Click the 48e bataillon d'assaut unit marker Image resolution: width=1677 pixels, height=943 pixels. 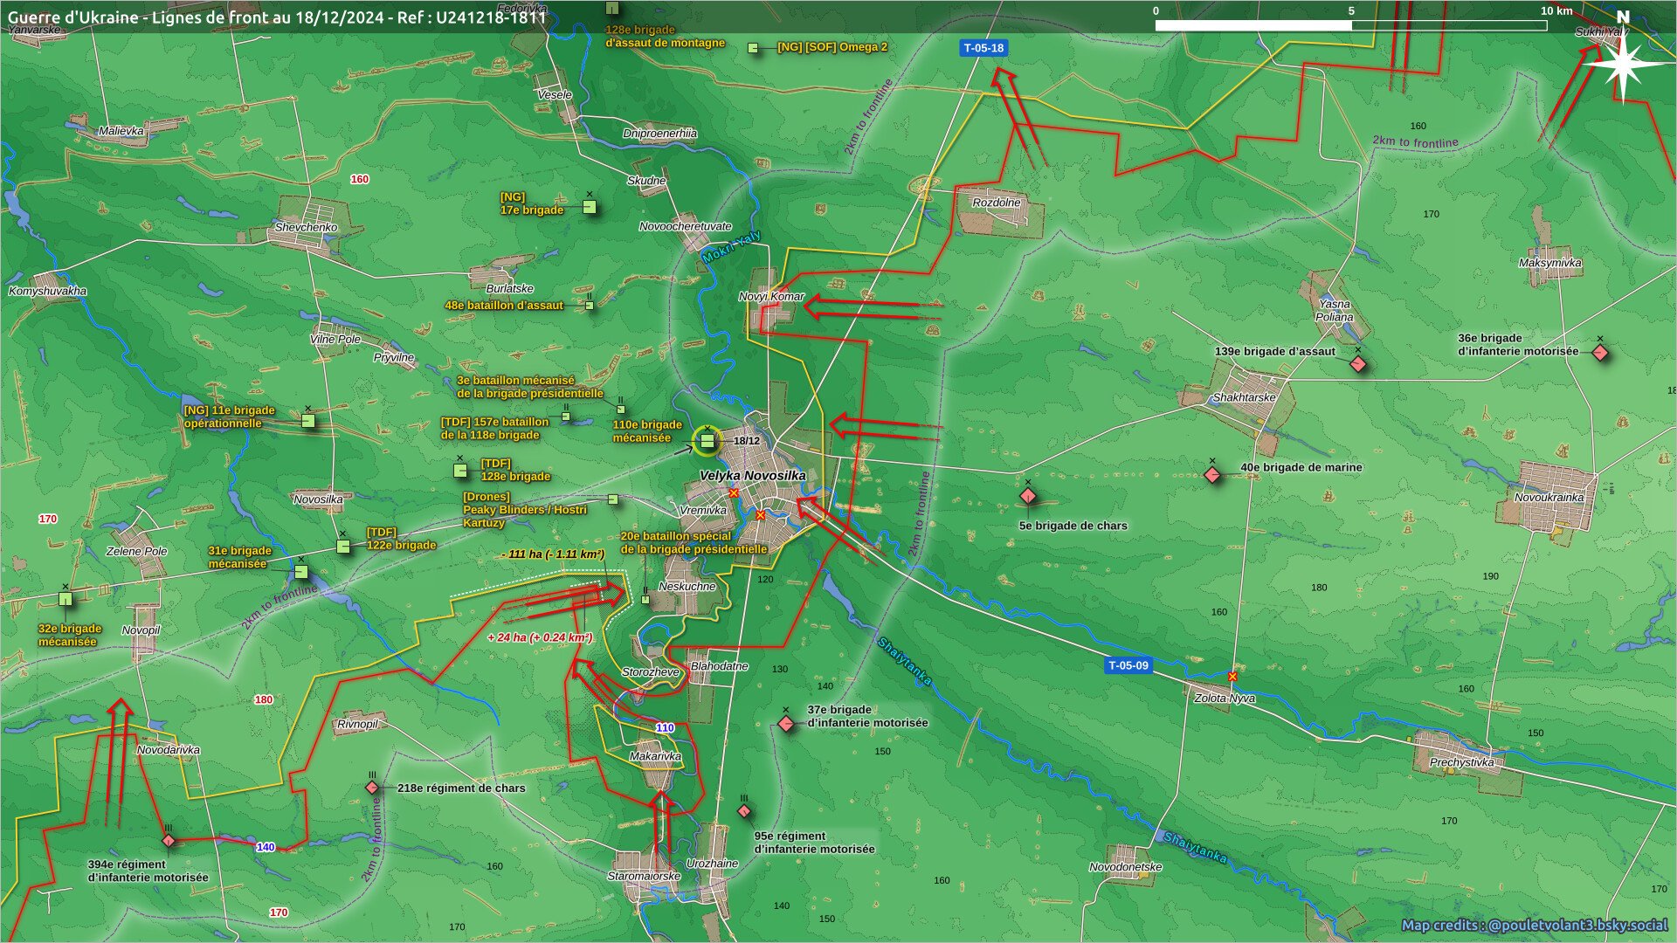590,306
